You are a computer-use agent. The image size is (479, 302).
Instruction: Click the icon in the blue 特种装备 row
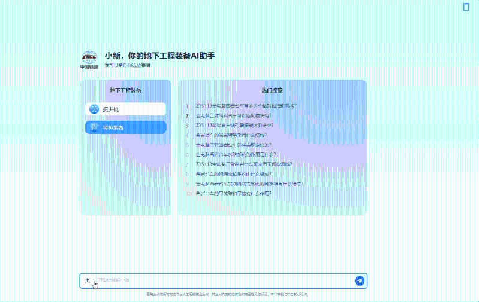click(94, 127)
